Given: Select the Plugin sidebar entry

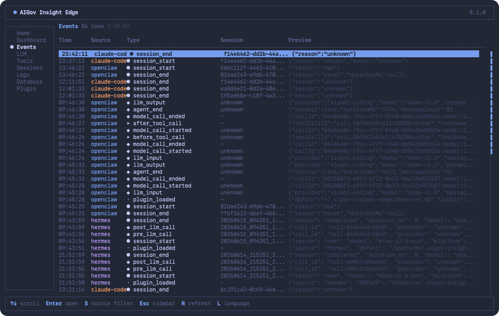Looking at the screenshot, I should pos(26,89).
